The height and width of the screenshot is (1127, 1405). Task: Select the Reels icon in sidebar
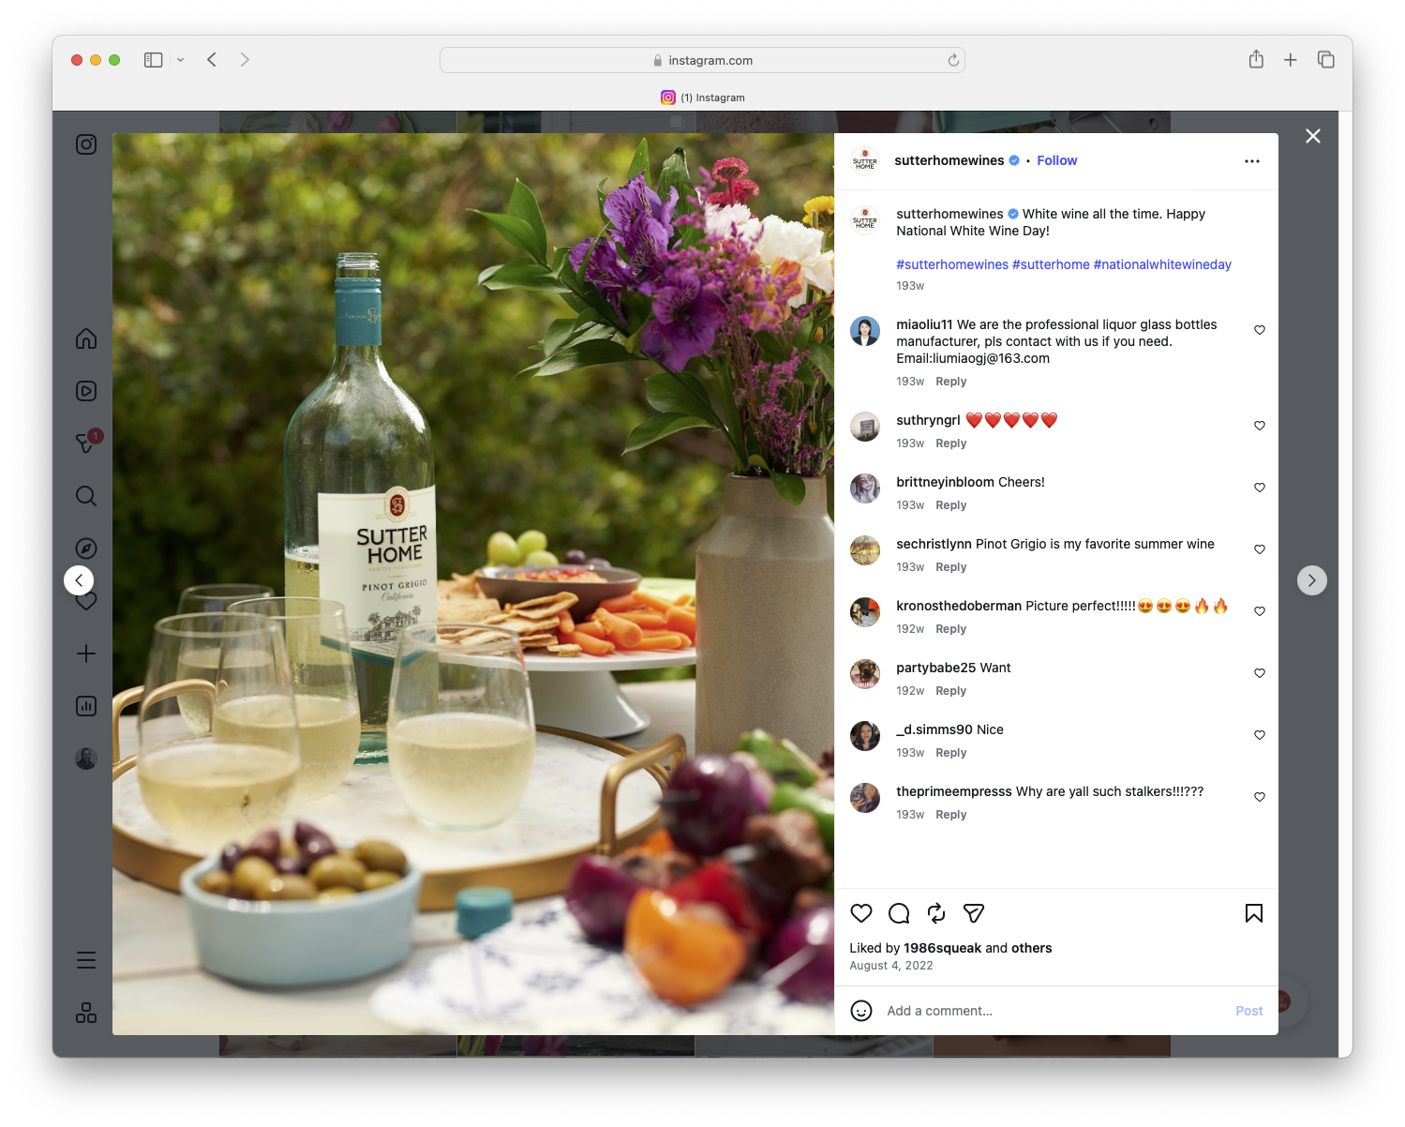point(85,391)
